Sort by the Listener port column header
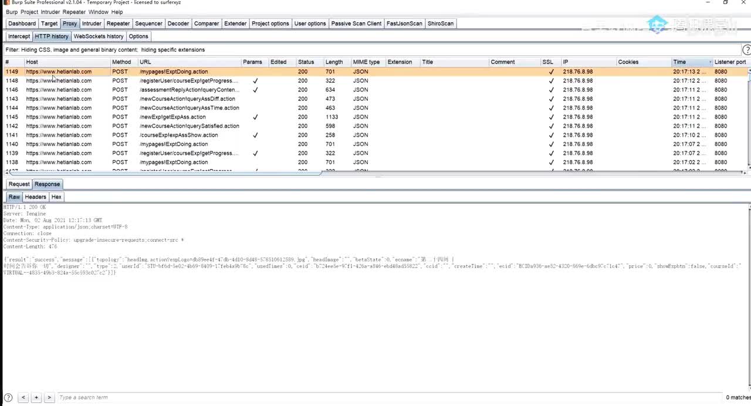Viewport: 751px width, 406px height. [x=730, y=62]
